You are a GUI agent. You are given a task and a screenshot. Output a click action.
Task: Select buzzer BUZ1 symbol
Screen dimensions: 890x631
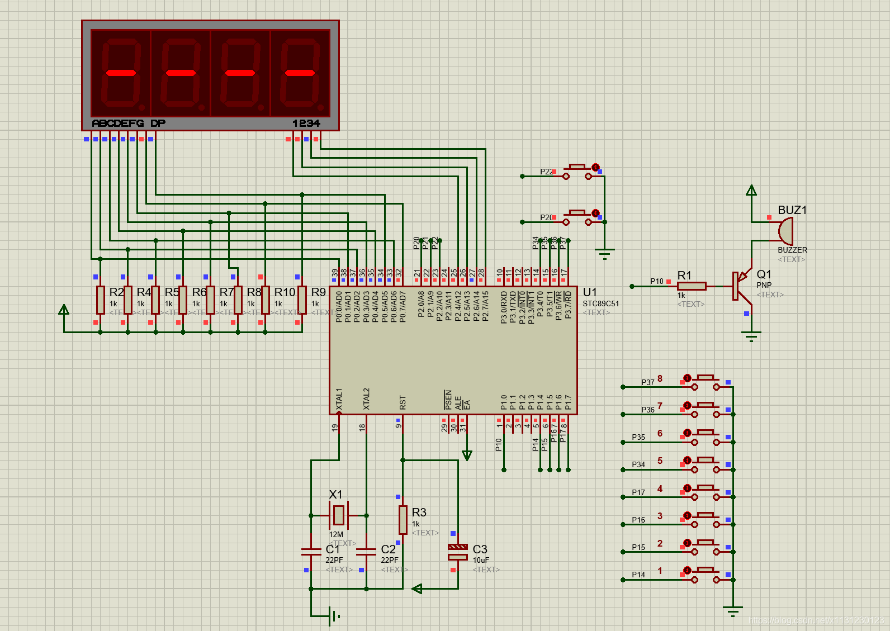tap(785, 231)
